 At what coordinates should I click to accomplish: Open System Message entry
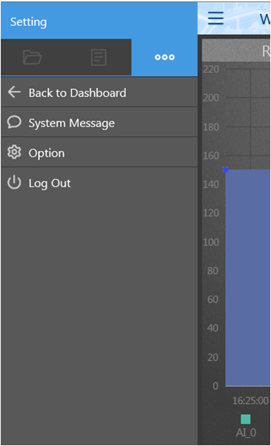99,123
